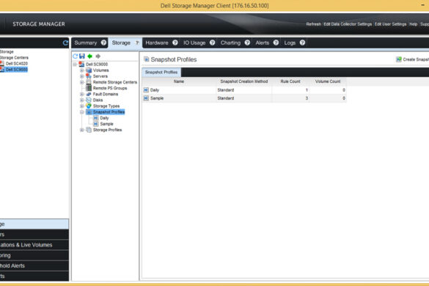429x286 pixels.
Task: Expand the Fault Domains tree node
Action: 82,94
